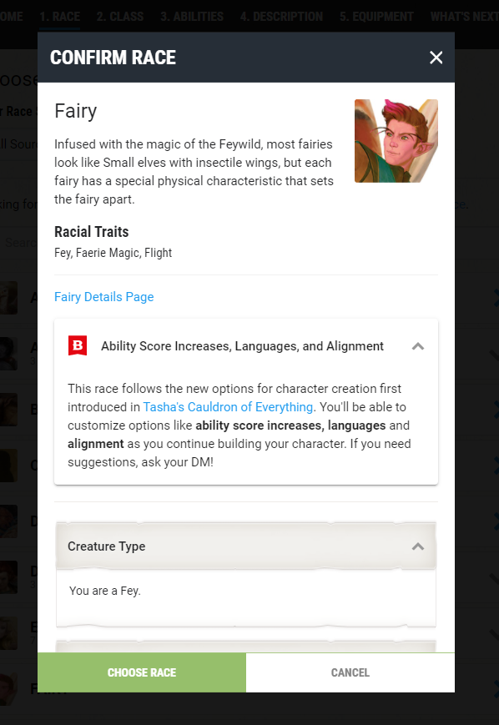Navigate to the 5. Equipment tab
The height and width of the screenshot is (725, 499).
coord(376,17)
